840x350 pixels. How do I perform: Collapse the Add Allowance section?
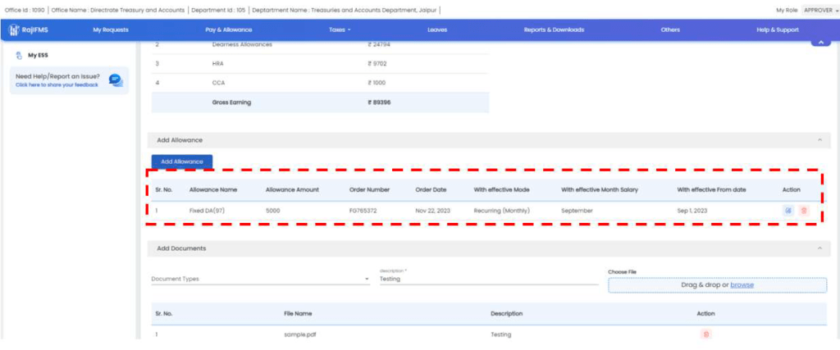pyautogui.click(x=819, y=140)
